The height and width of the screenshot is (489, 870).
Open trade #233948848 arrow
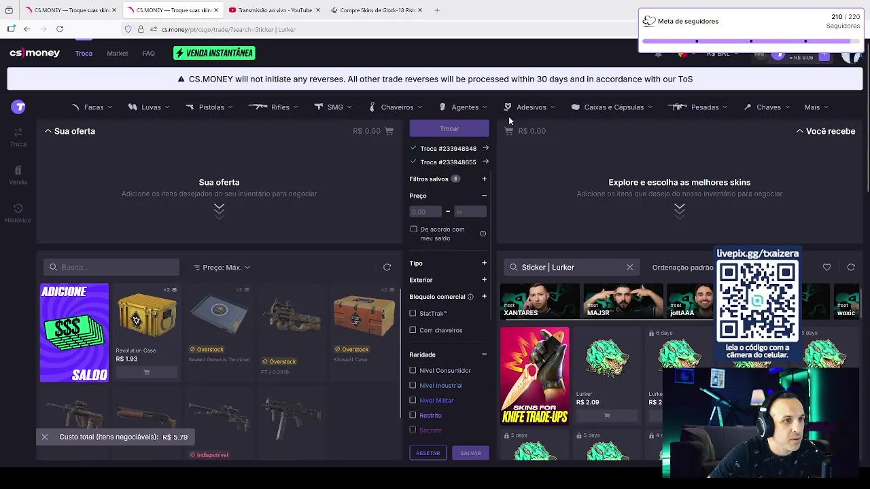(x=485, y=148)
